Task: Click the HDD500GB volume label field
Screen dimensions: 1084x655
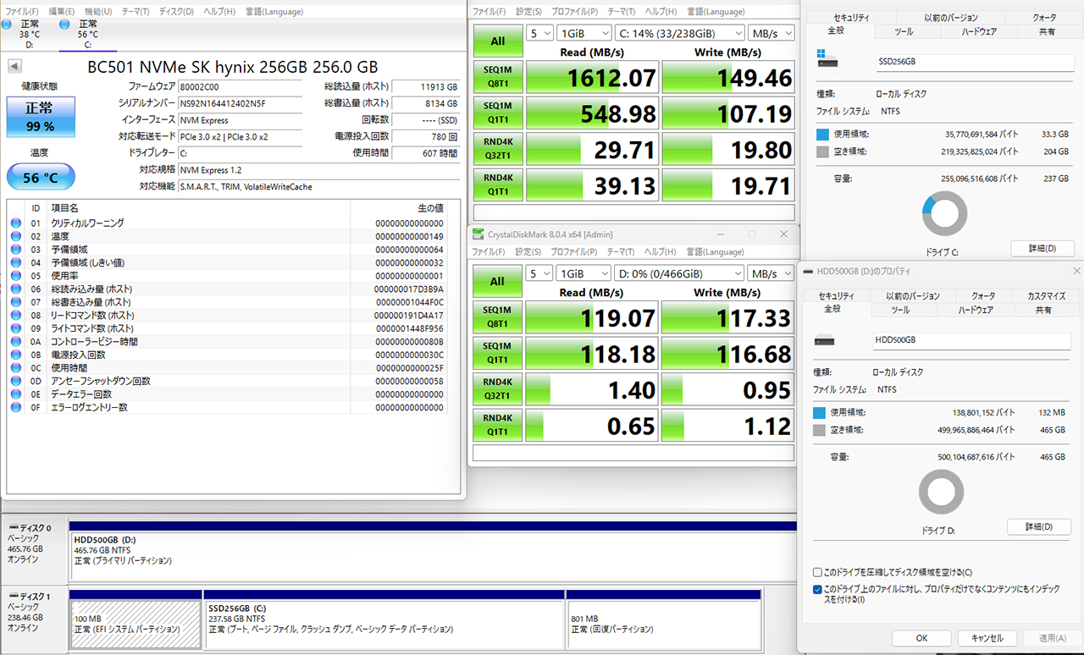Action: (971, 339)
